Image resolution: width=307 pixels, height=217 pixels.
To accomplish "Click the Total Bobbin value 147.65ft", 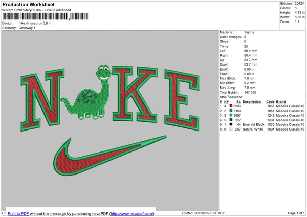I will click(x=250, y=93).
